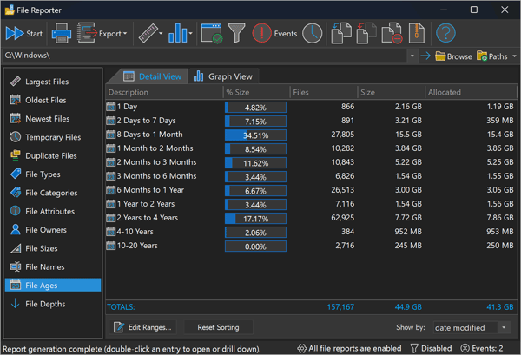
Task: Click the ruler units icon
Action: 148,33
